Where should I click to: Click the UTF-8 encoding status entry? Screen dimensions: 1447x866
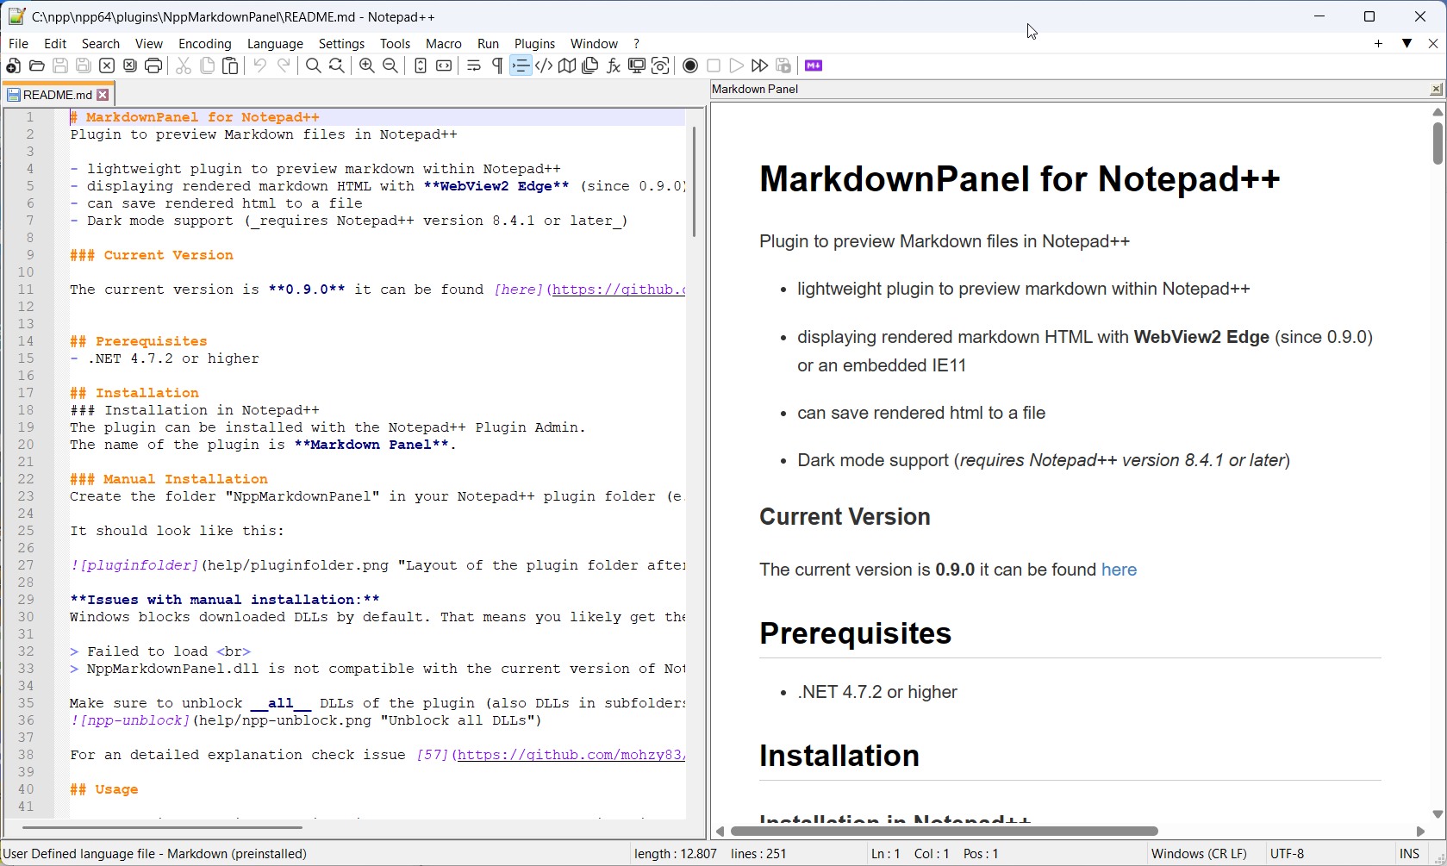(1288, 854)
